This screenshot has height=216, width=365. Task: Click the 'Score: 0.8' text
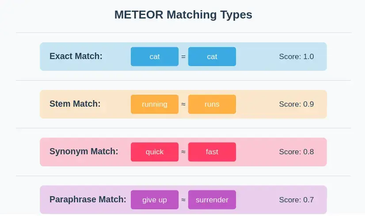click(297, 152)
